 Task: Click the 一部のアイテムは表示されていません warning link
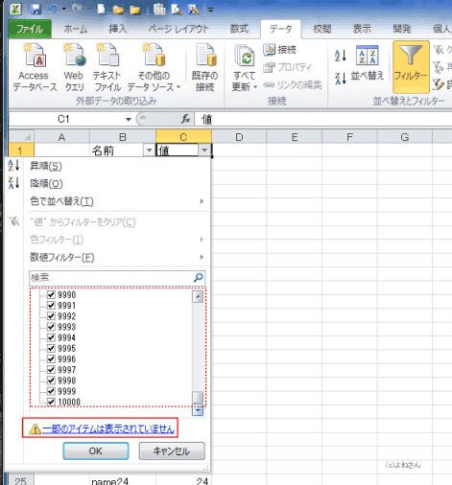click(108, 428)
